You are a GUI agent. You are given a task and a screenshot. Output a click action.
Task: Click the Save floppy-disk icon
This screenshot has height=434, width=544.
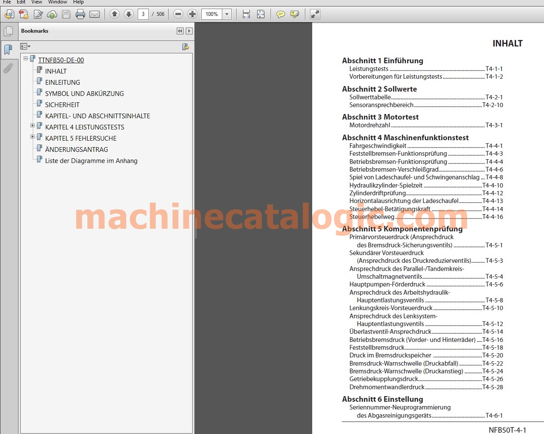click(x=66, y=15)
